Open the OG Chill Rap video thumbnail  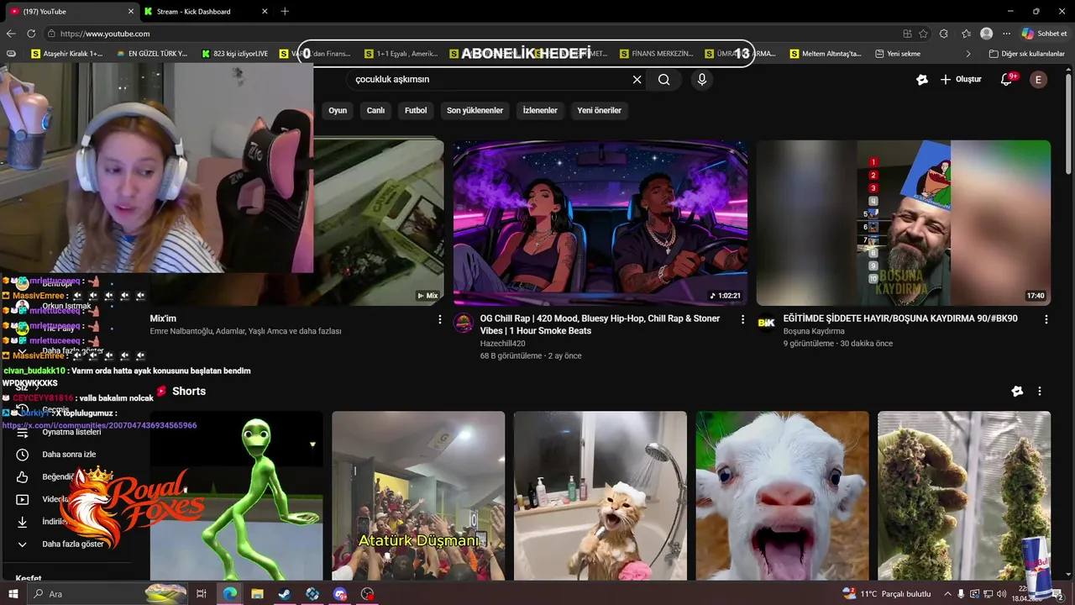coord(600,223)
